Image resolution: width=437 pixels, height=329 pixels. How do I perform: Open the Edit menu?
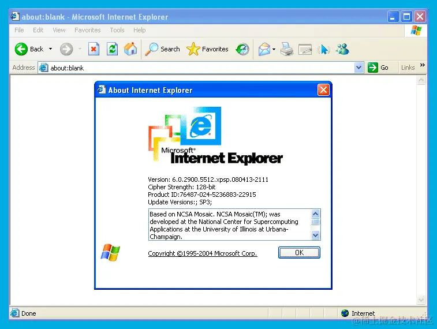pyautogui.click(x=38, y=30)
